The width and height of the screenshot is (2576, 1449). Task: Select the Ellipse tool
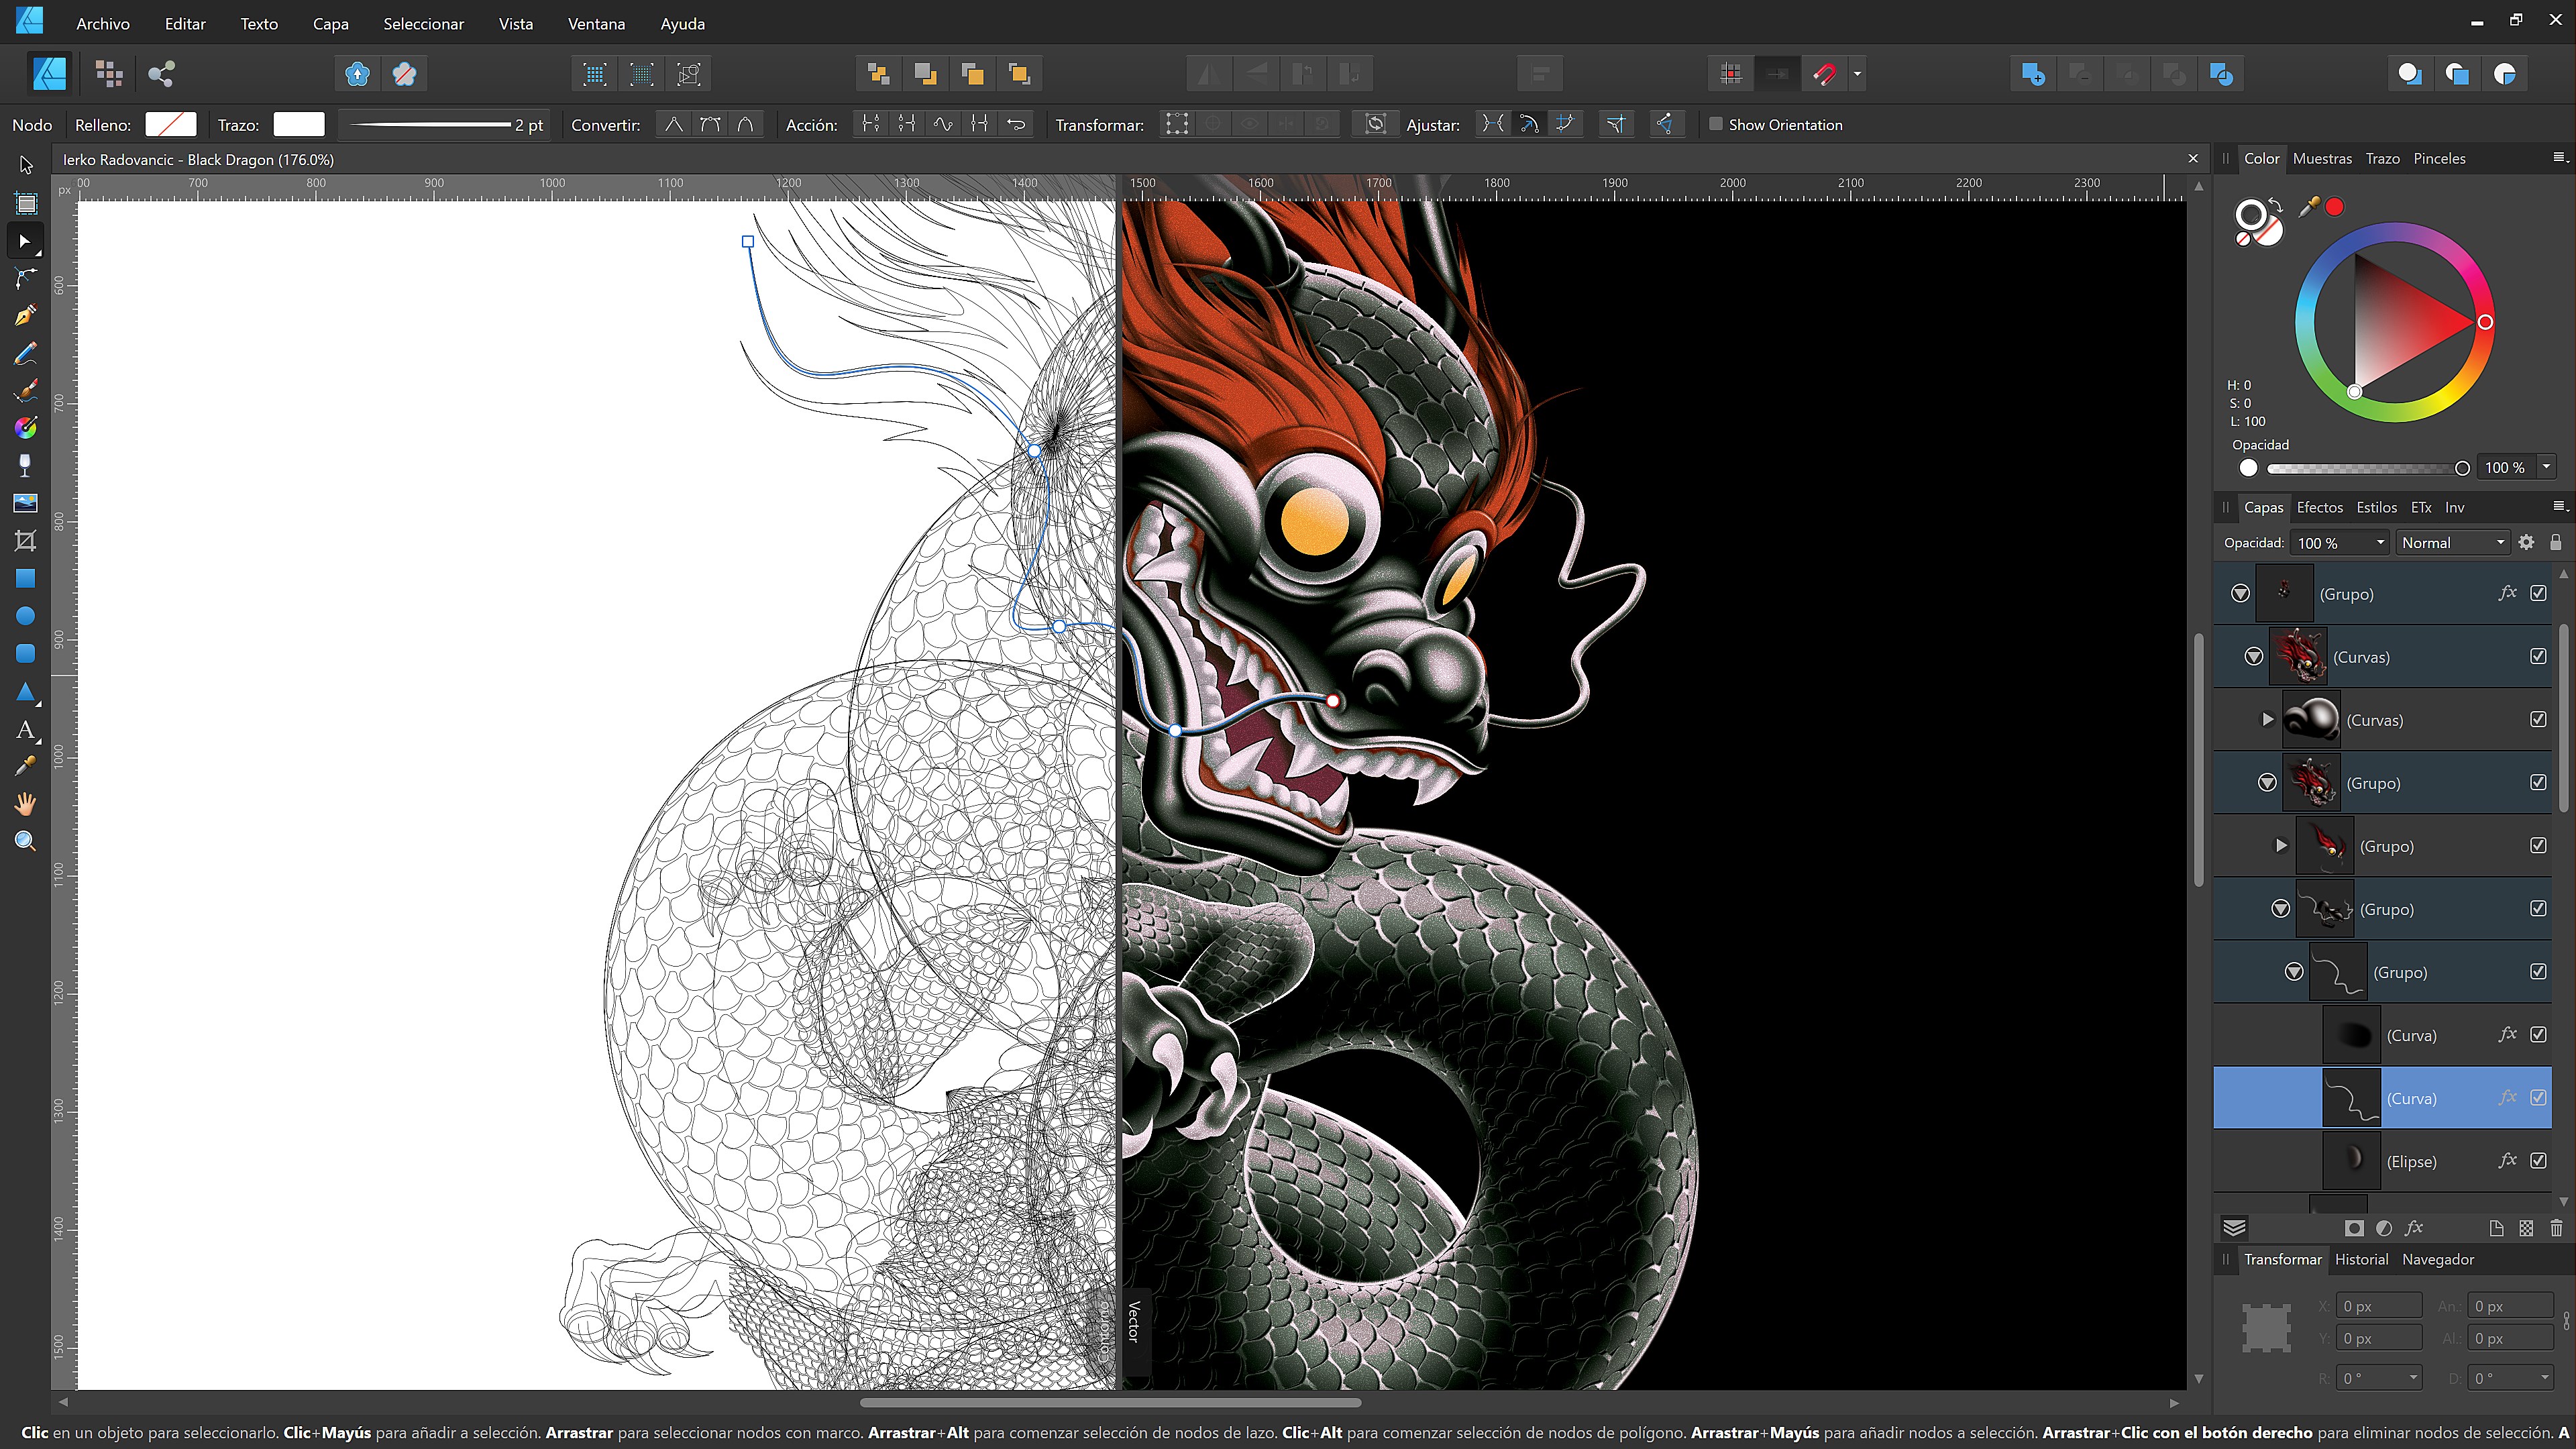(25, 615)
